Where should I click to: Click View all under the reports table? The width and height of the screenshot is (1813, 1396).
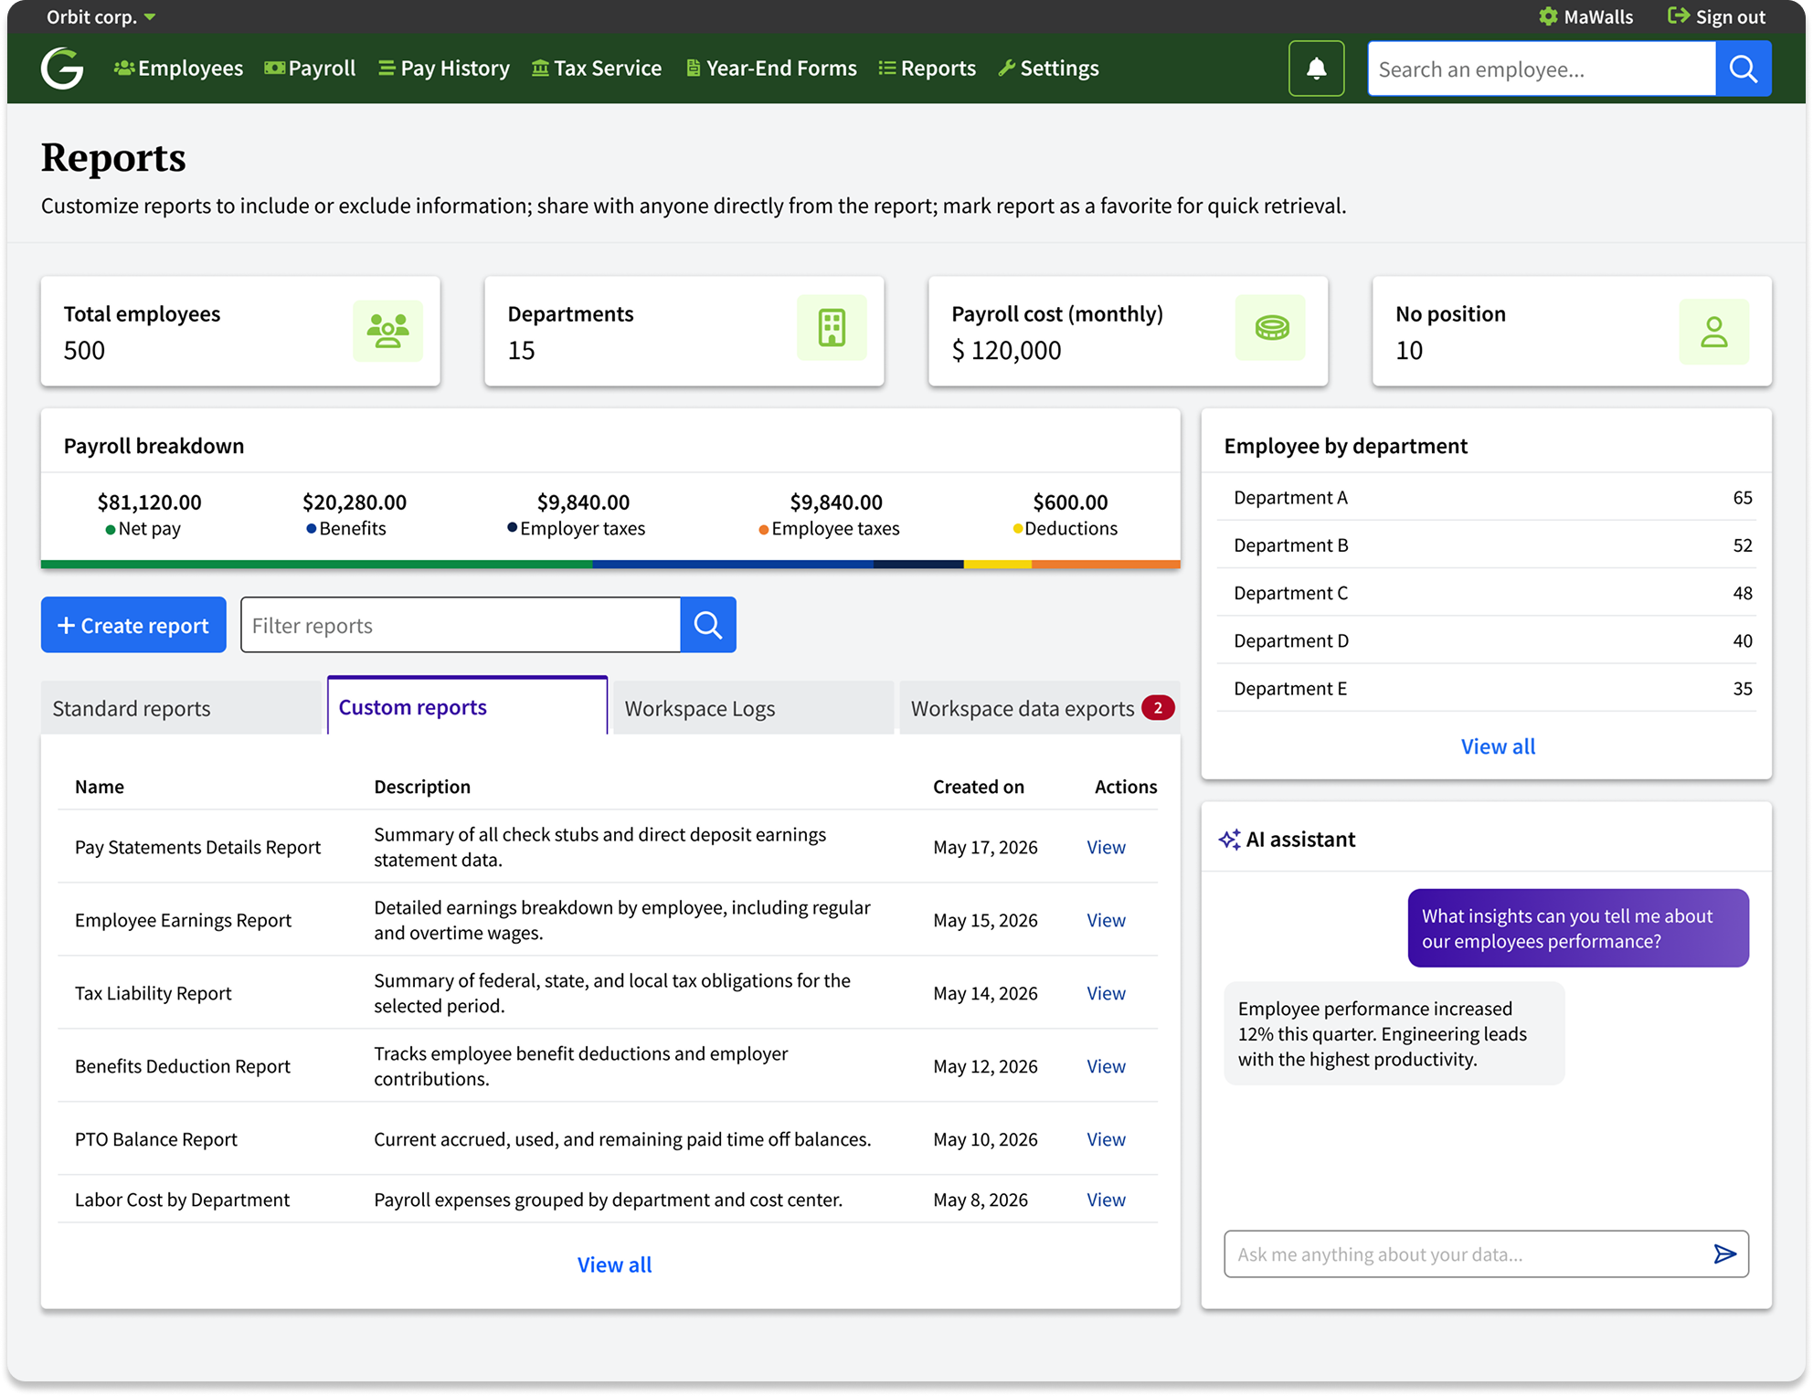click(x=614, y=1264)
